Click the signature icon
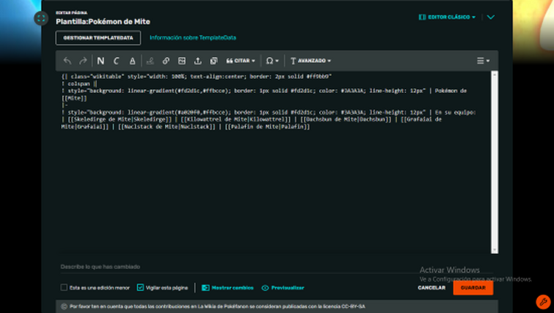 150,61
